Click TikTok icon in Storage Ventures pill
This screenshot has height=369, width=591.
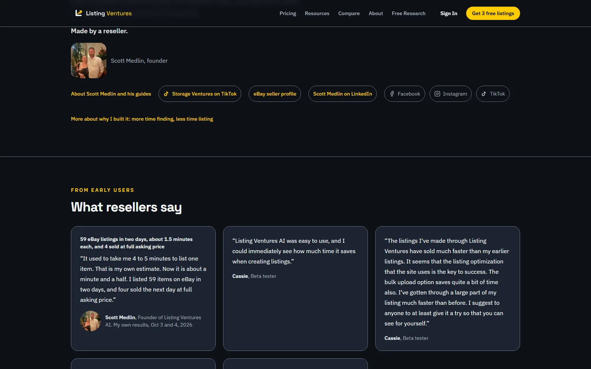point(166,94)
